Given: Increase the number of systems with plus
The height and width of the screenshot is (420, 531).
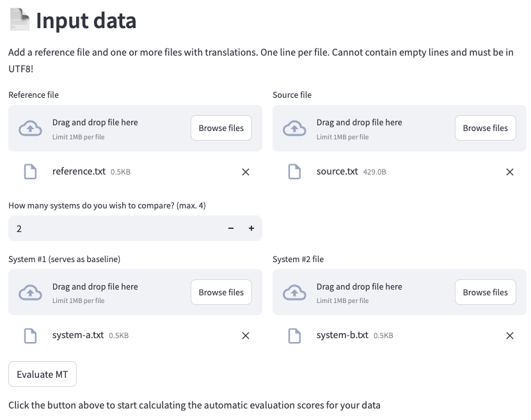Looking at the screenshot, I should click(x=251, y=228).
